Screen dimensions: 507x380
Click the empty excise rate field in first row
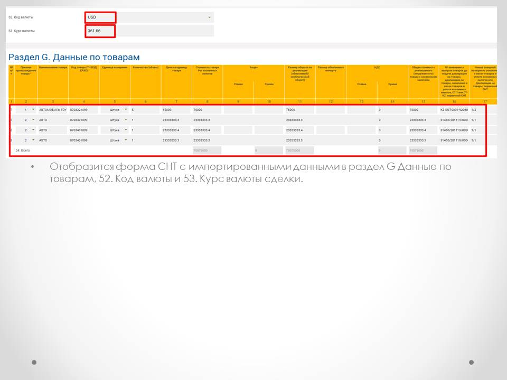pos(238,110)
